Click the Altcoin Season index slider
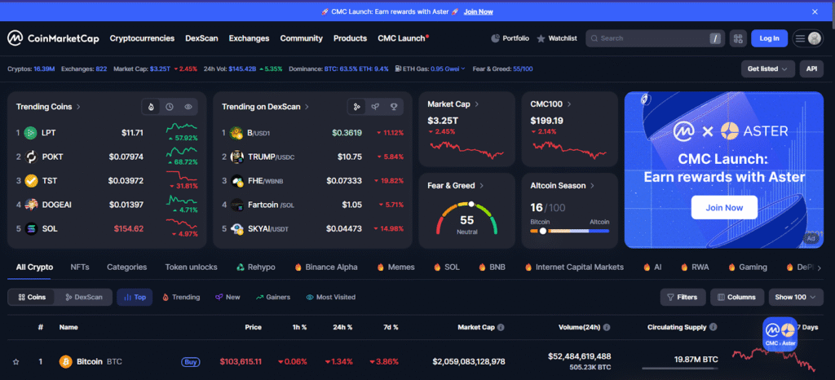The width and height of the screenshot is (835, 380). [570, 231]
